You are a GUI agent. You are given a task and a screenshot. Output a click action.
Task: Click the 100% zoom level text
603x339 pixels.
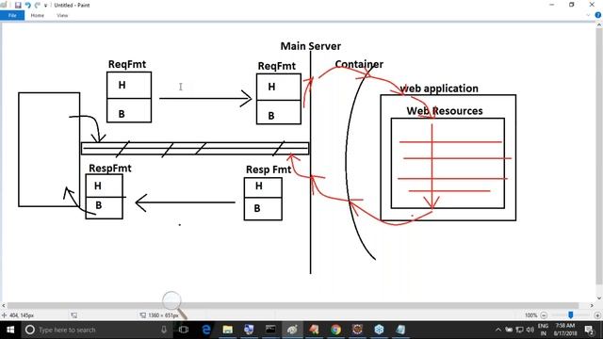530,315
